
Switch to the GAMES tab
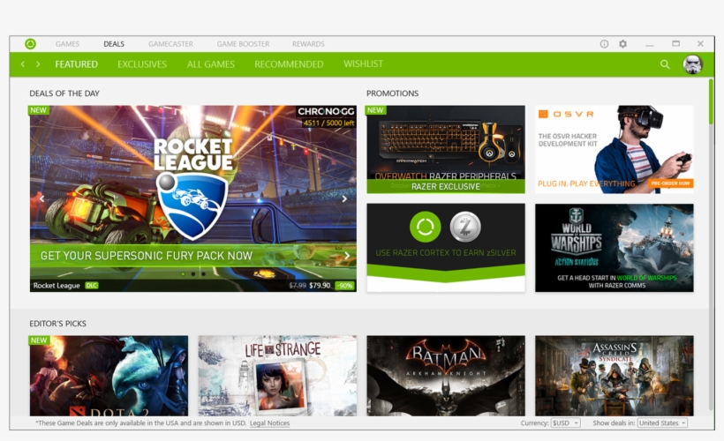tap(67, 44)
